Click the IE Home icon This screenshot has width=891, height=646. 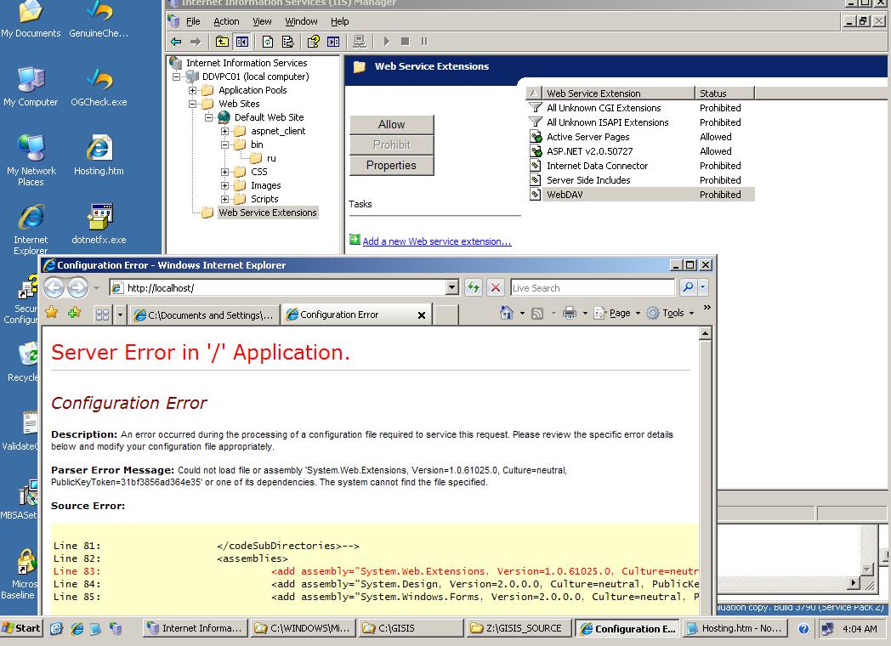pos(507,313)
